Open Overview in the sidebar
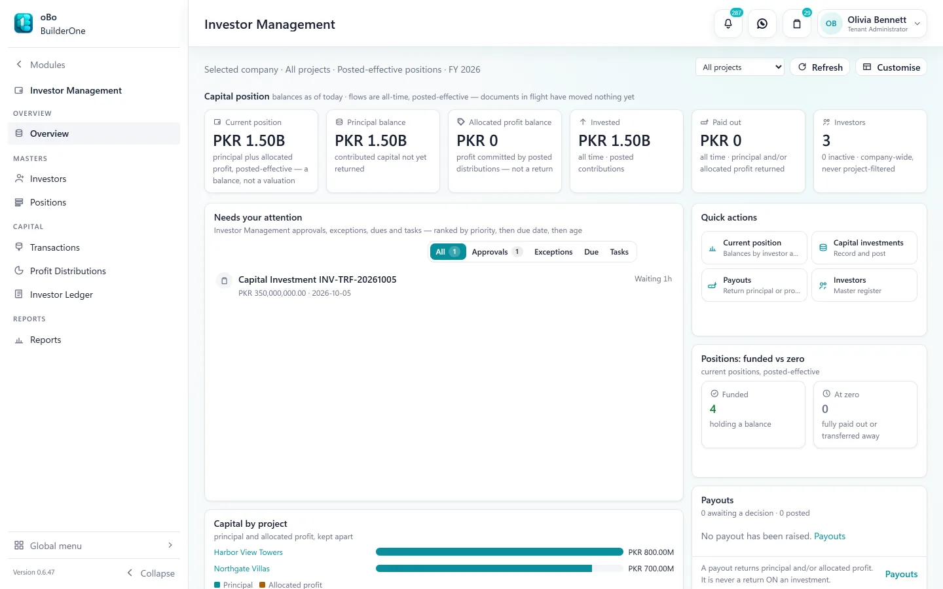Image resolution: width=943 pixels, height=589 pixels. tap(94, 134)
